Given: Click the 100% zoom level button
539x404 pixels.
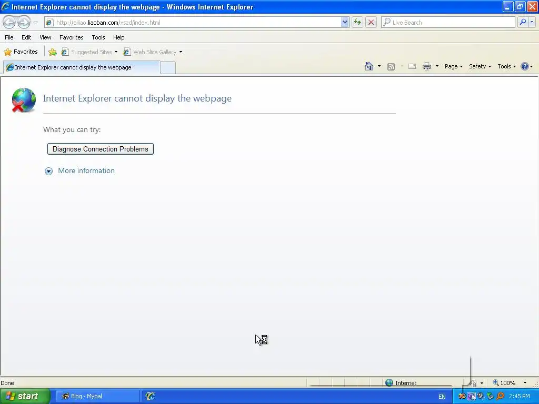Looking at the screenshot, I should 504,383.
